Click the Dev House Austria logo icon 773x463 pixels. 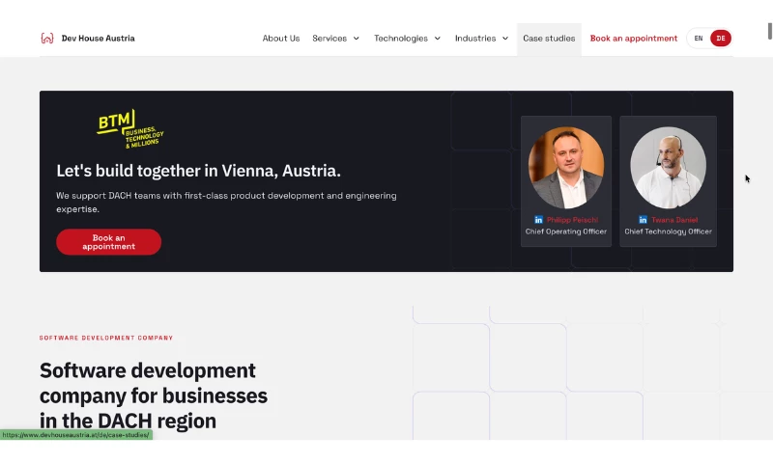point(46,39)
